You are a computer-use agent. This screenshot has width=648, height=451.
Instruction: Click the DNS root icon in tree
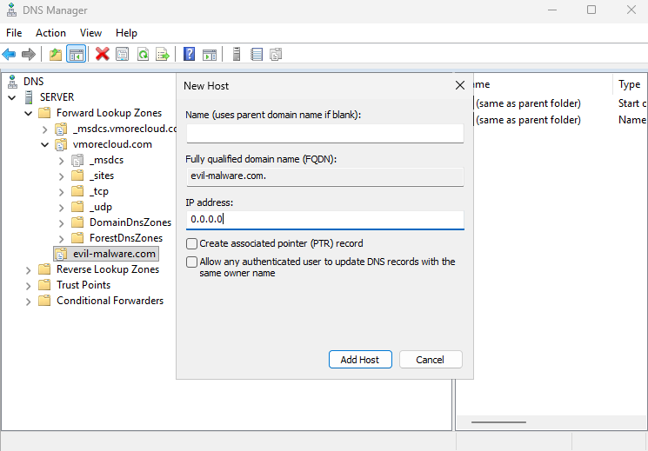click(13, 82)
